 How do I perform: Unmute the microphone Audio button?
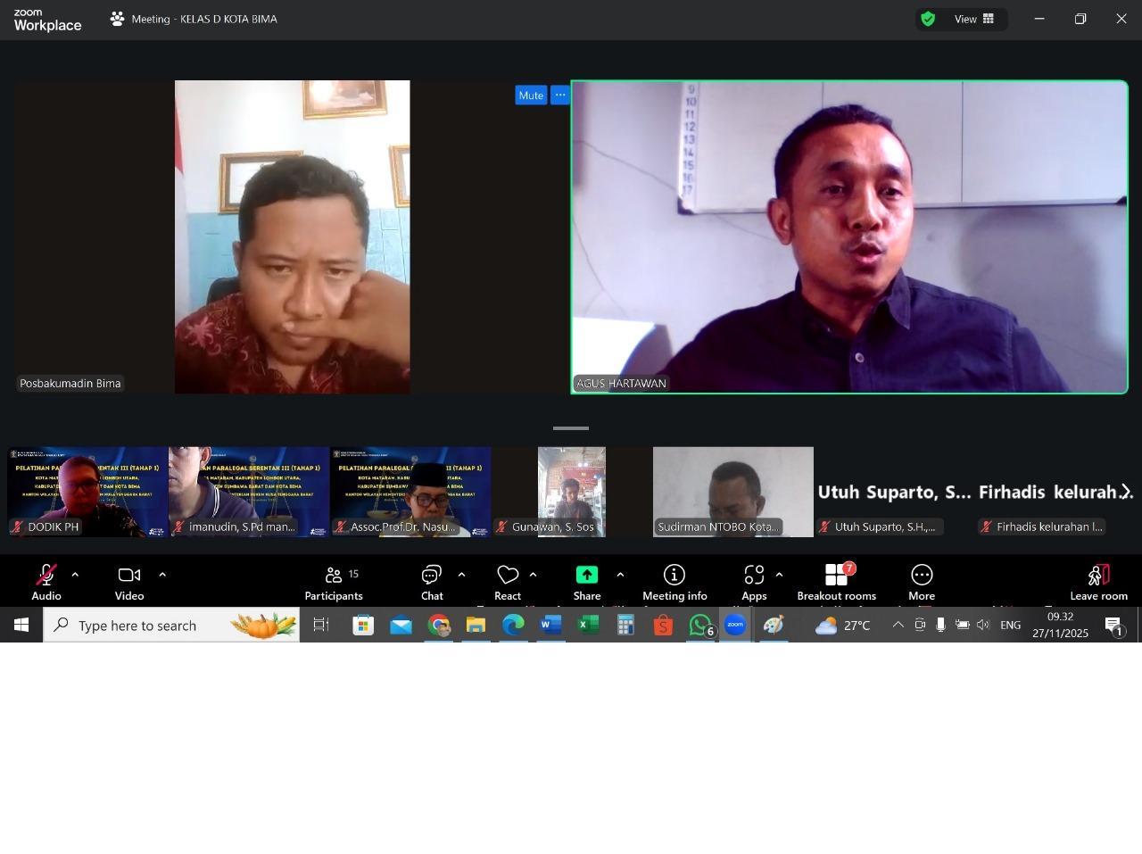coord(46,582)
